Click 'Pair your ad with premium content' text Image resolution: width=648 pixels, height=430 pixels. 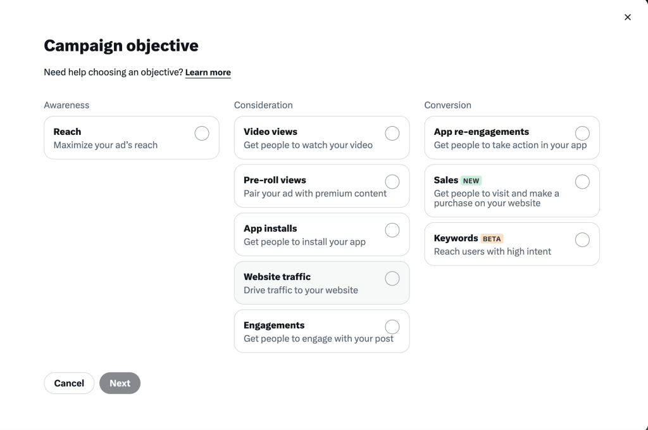315,193
